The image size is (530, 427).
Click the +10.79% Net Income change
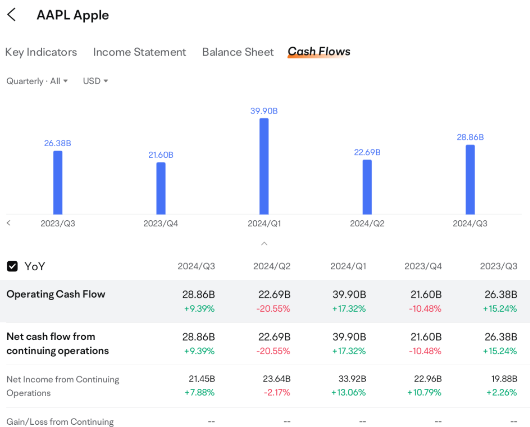pos(424,392)
